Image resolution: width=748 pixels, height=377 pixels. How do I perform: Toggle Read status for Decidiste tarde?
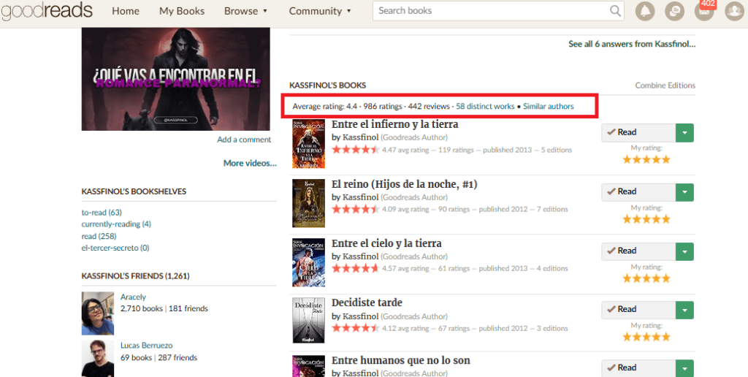(637, 309)
